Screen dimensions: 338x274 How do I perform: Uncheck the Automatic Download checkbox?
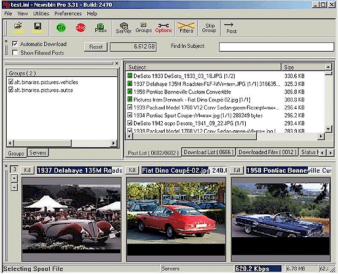pos(15,44)
